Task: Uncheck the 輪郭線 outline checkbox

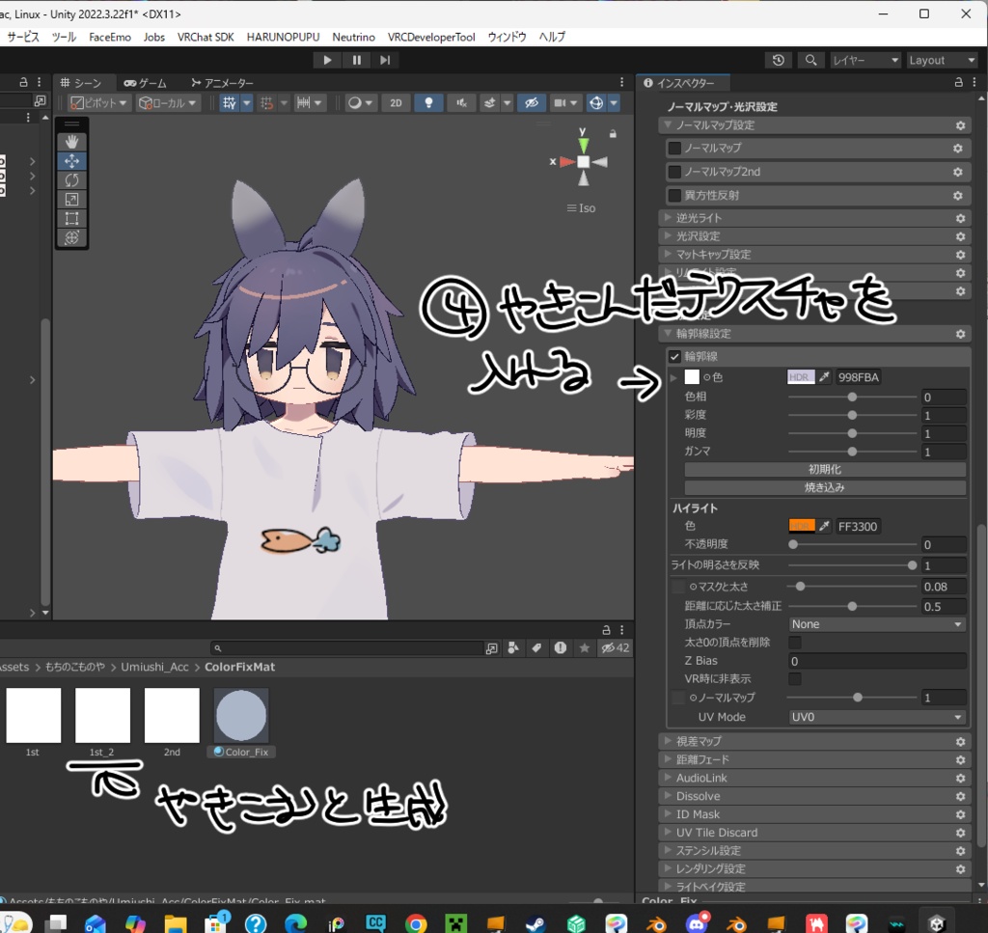Action: 674,357
